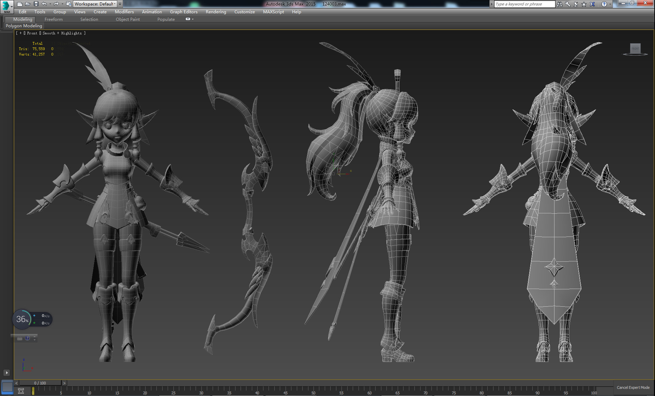Click the favorites star icon
The height and width of the screenshot is (396, 655).
tap(584, 4)
